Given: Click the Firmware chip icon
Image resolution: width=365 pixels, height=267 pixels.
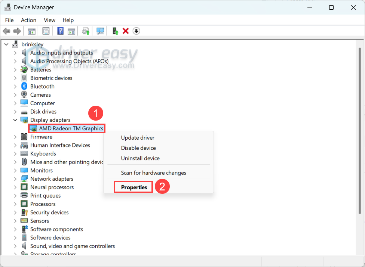Looking at the screenshot, I should point(24,137).
